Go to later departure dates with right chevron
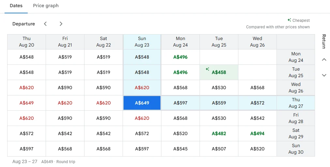The width and height of the screenshot is (330, 167). [61, 24]
